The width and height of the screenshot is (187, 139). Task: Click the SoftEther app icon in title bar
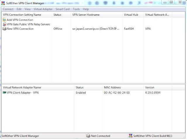pos(3,3)
